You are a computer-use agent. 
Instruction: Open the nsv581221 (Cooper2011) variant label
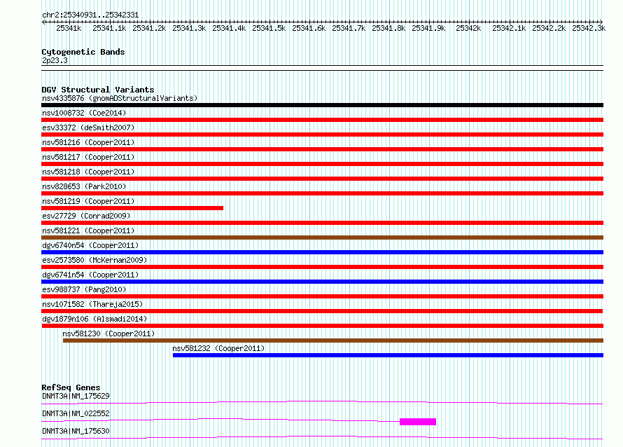pos(88,231)
